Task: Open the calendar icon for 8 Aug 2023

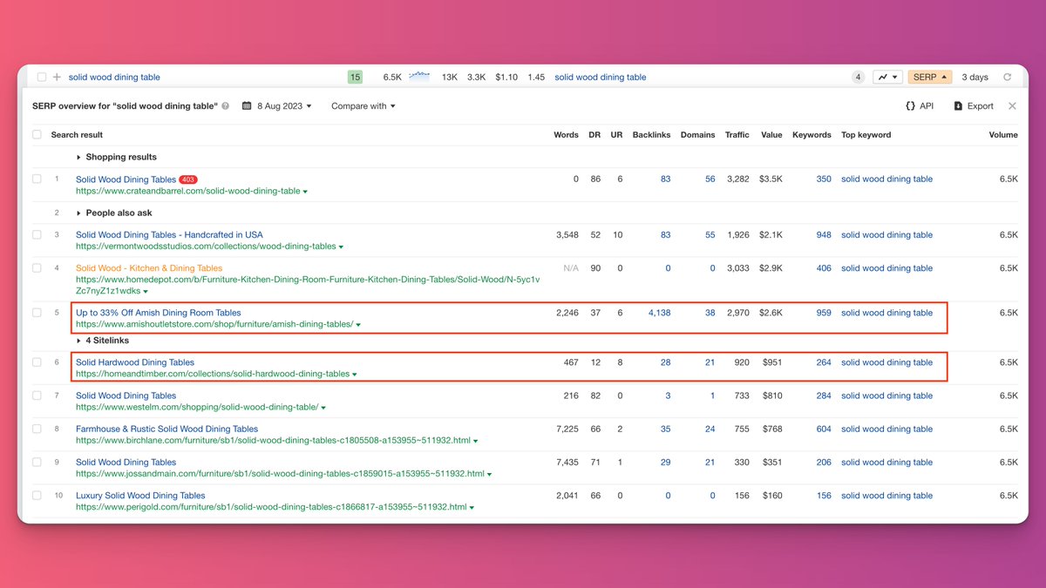Action: click(x=247, y=106)
